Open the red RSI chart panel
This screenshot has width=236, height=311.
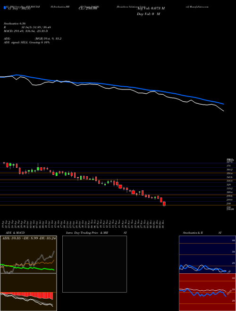click(207, 292)
